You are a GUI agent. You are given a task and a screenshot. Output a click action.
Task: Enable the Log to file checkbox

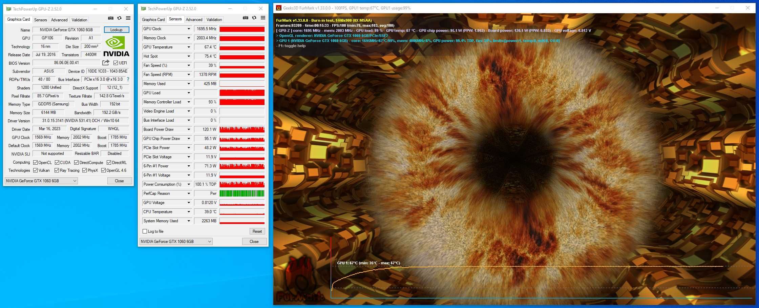point(145,231)
